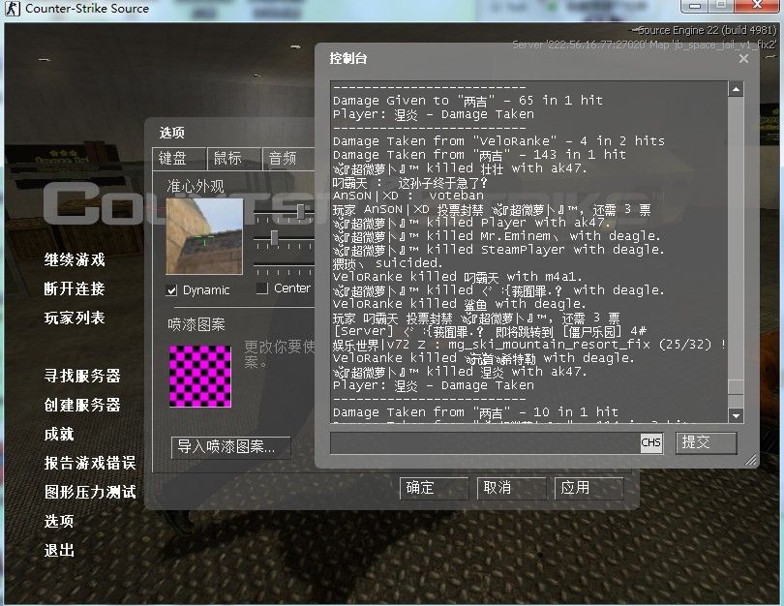Image resolution: width=784 pixels, height=606 pixels.
Task: Click the Source Engine 22 build text
Action: (x=707, y=30)
